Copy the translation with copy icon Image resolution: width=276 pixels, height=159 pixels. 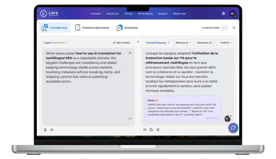click(x=151, y=130)
